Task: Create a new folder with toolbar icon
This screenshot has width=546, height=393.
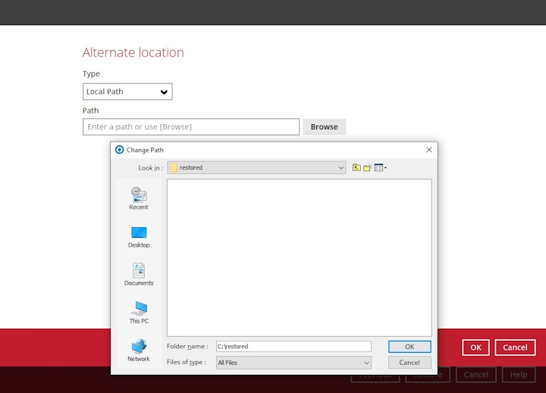Action: click(x=367, y=168)
